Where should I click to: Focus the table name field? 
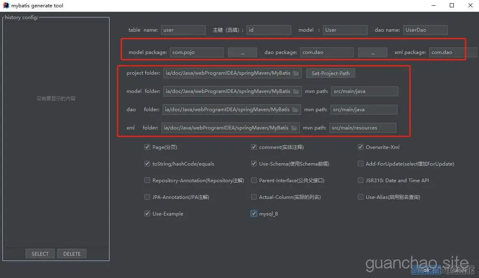click(x=183, y=30)
